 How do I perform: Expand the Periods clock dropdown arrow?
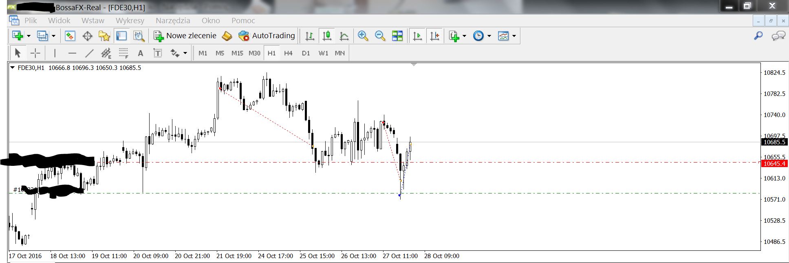[x=489, y=36]
